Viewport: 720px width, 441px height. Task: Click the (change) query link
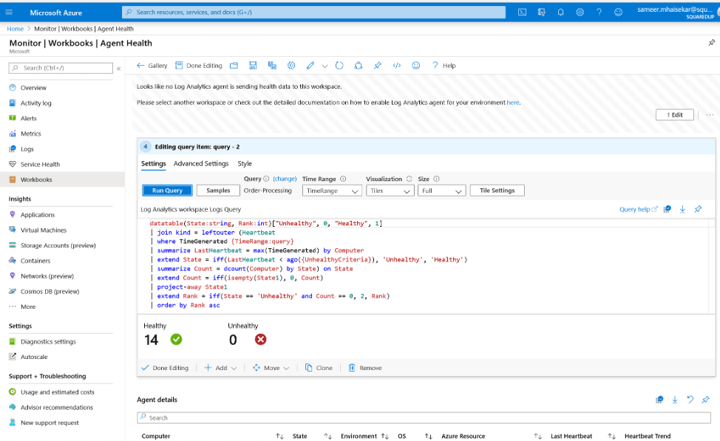tap(285, 179)
